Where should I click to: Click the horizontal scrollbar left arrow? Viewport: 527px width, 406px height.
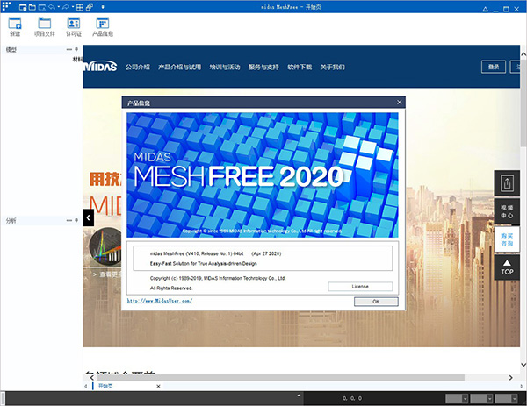click(x=91, y=378)
